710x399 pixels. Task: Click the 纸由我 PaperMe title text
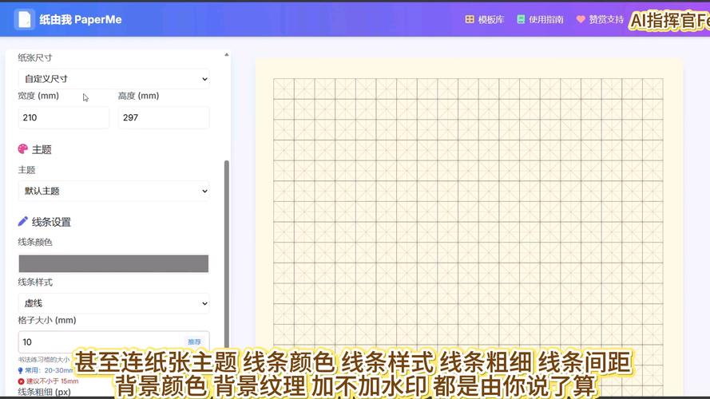(x=81, y=19)
